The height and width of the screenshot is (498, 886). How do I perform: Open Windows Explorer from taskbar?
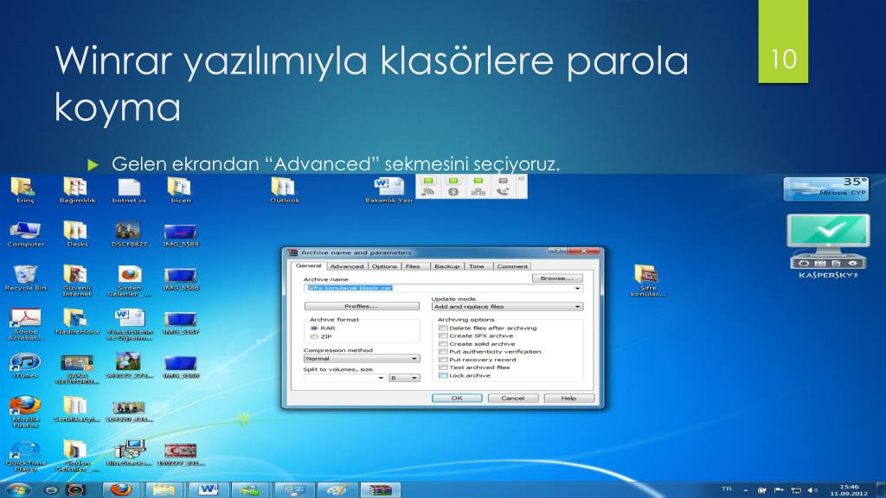pyautogui.click(x=164, y=489)
